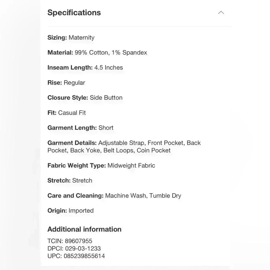Click the Material 99% Cotton line

click(x=97, y=53)
